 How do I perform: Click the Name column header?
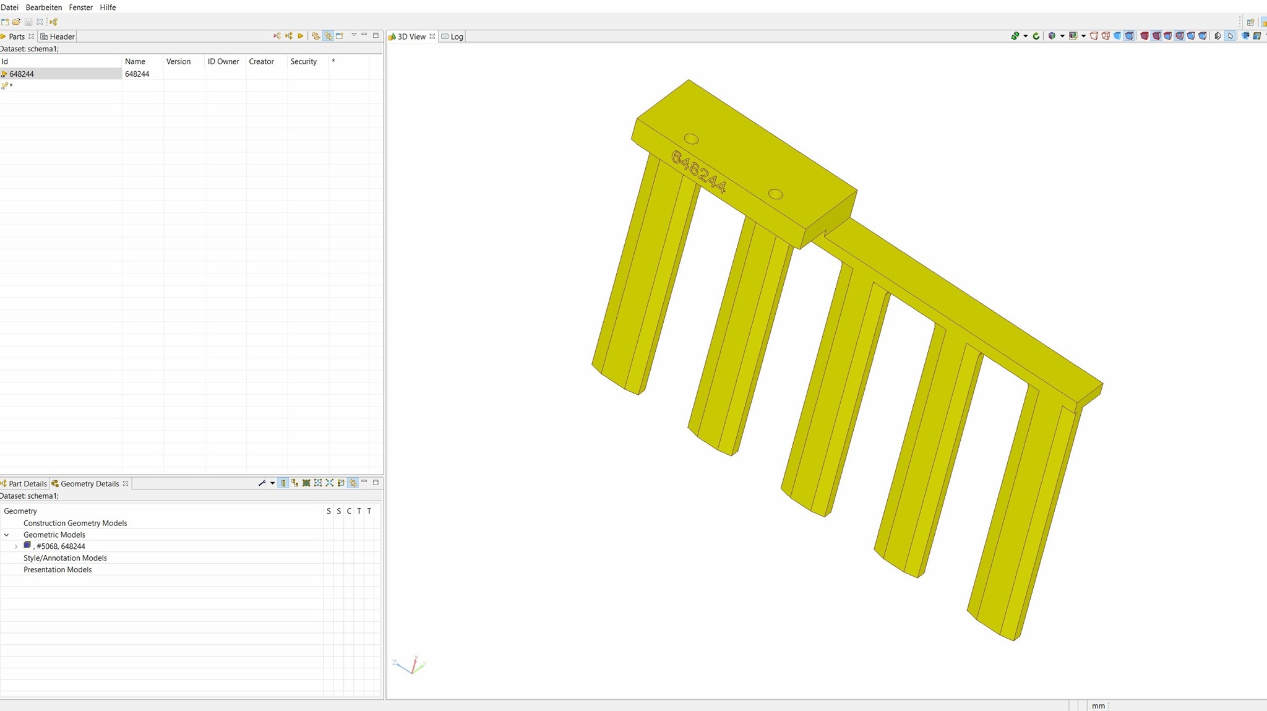point(135,61)
